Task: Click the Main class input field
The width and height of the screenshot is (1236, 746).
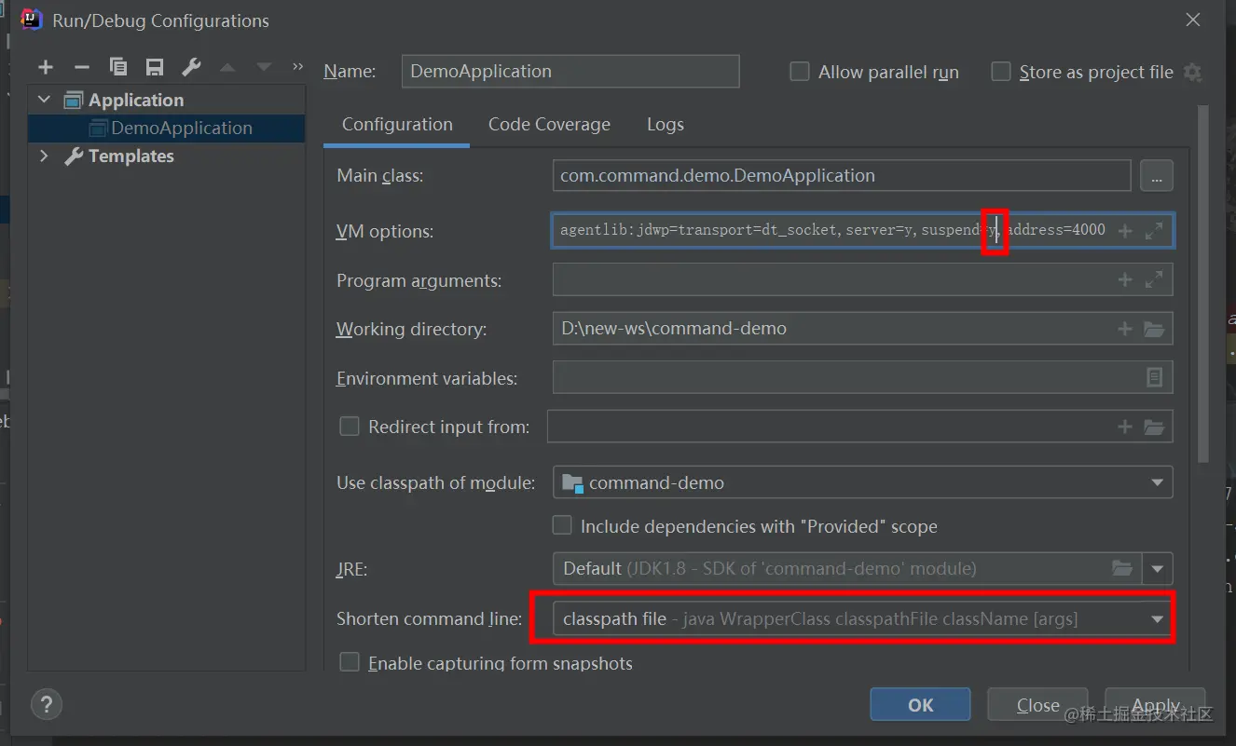Action: tap(842, 176)
